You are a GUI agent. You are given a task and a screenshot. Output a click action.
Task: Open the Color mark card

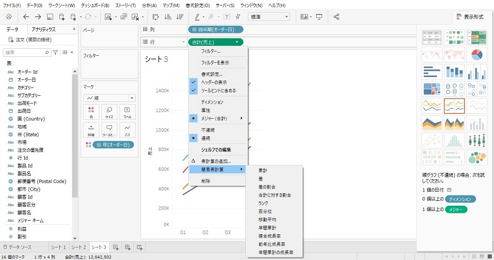pos(92,112)
